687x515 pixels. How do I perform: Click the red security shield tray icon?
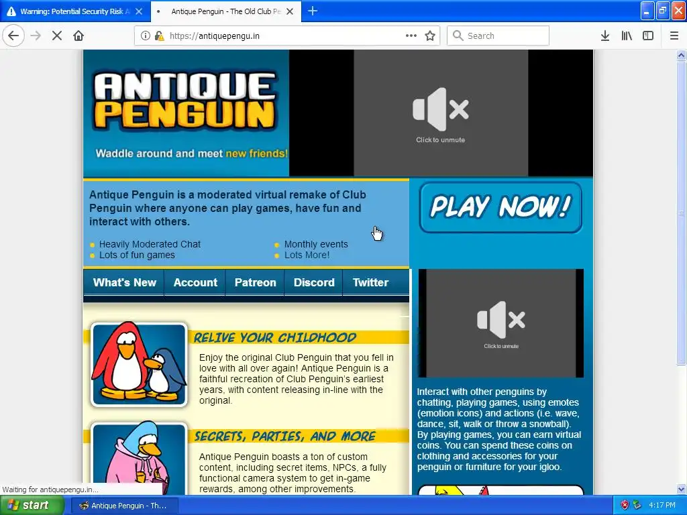tap(625, 506)
